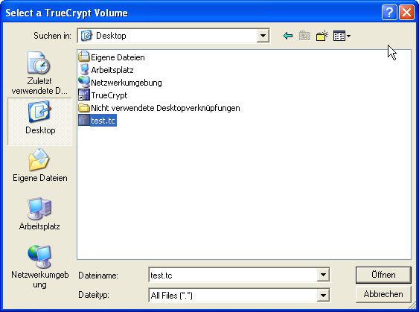Click the 'TrueCrypt' list entry text

109,95
